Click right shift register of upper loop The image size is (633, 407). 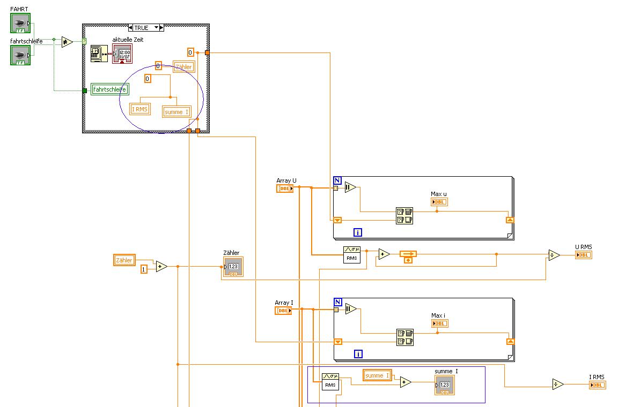point(510,220)
